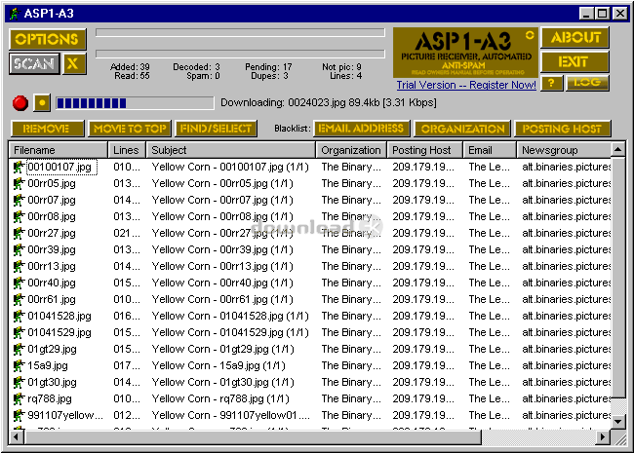Select filename 01041528.jpg
Viewport: 634px width, 453px height.
tap(59, 316)
